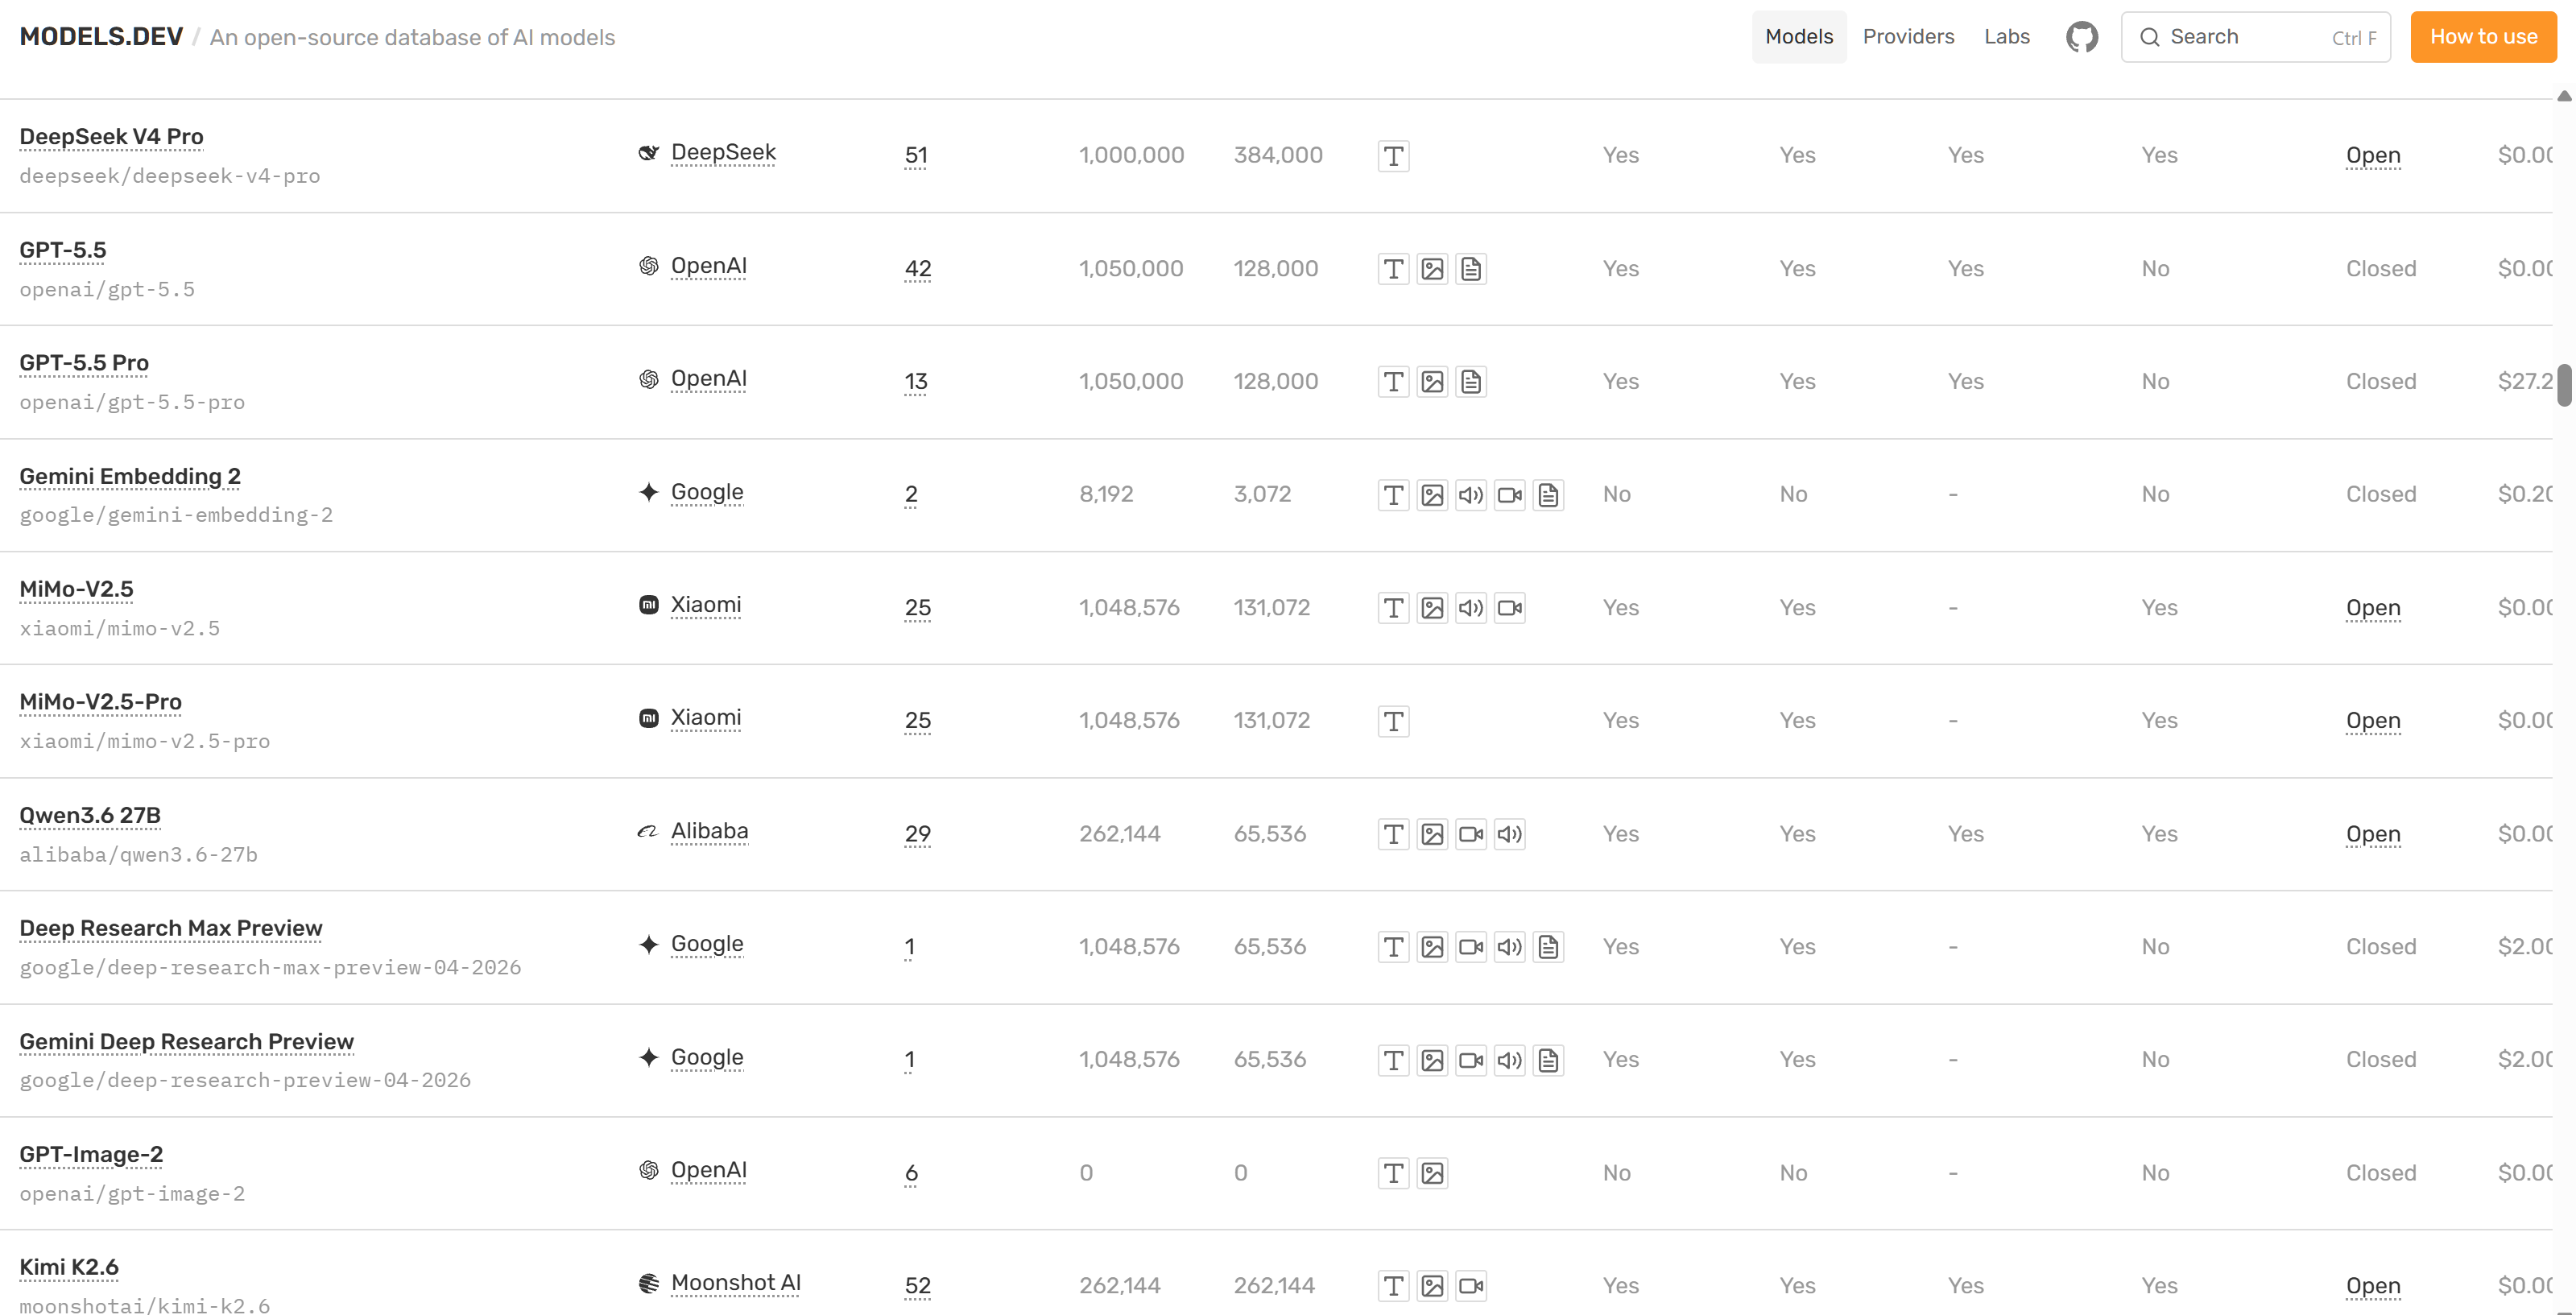Click provider count 51 in DeepSeek row

pyautogui.click(x=915, y=155)
